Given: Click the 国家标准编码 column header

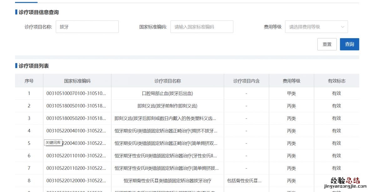Looking at the screenshot, I should 77,81.
